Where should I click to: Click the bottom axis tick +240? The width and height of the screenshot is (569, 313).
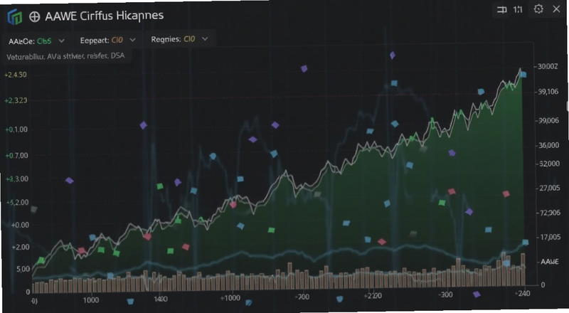[523, 293]
